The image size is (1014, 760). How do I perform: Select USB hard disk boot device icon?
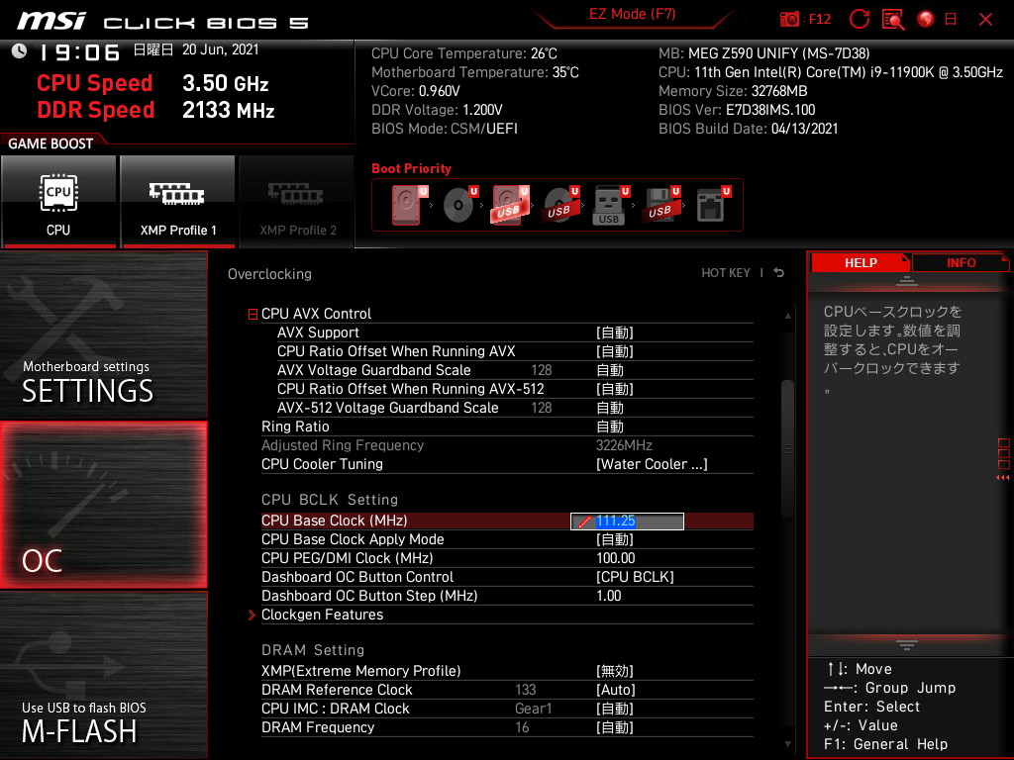(510, 205)
